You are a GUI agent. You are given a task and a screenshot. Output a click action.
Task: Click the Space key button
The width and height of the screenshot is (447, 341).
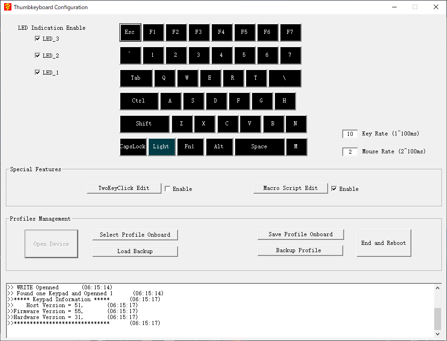(259, 147)
